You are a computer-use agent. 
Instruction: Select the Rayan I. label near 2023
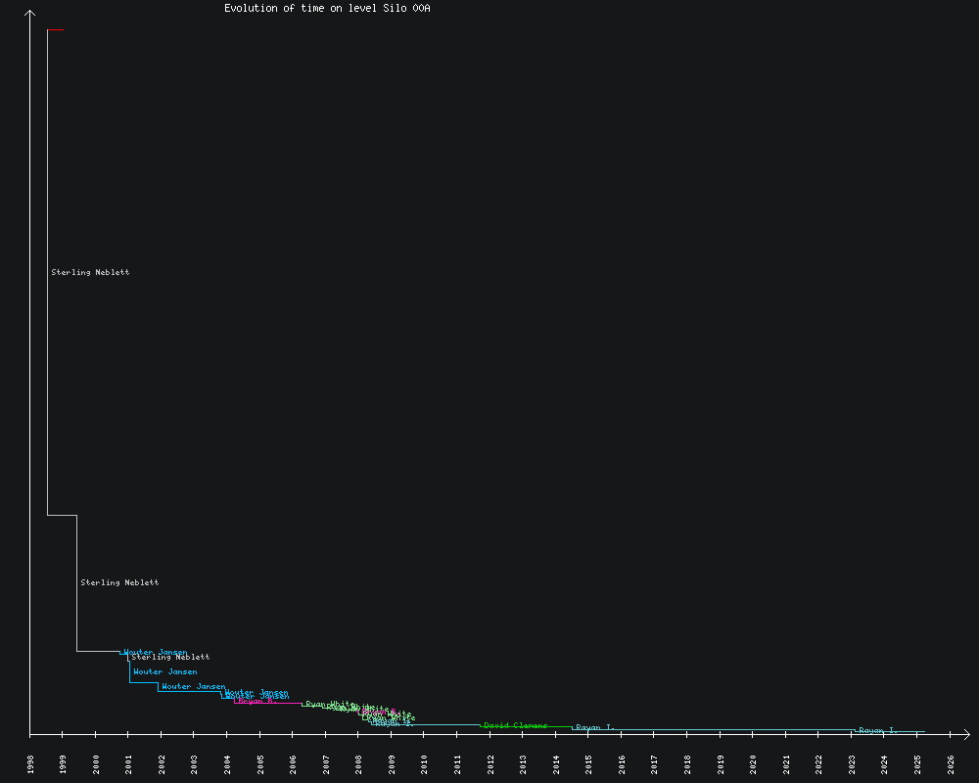pyautogui.click(x=877, y=730)
